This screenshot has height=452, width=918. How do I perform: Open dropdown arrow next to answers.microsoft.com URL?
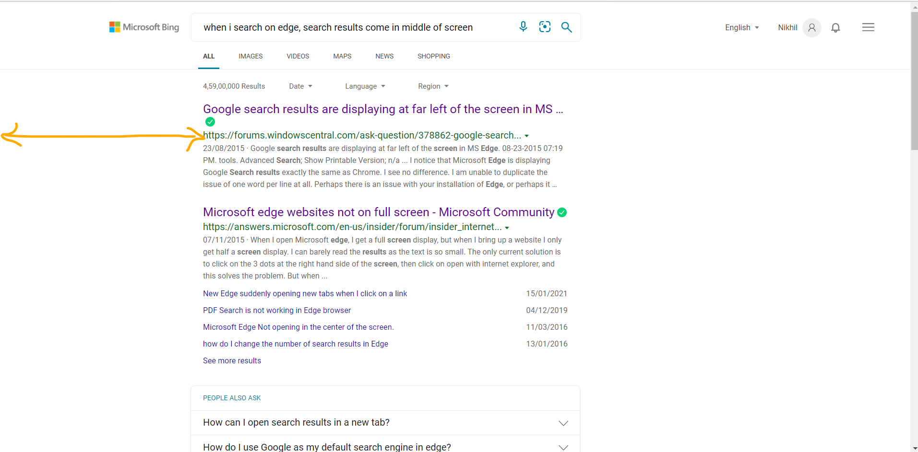[x=507, y=228]
